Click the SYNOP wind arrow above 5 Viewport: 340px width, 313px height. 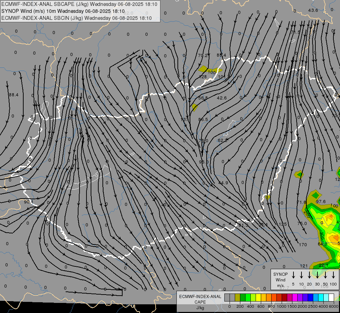click(293, 275)
